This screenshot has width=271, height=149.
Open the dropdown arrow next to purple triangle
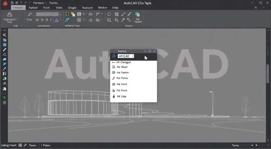pyautogui.click(x=60, y=20)
